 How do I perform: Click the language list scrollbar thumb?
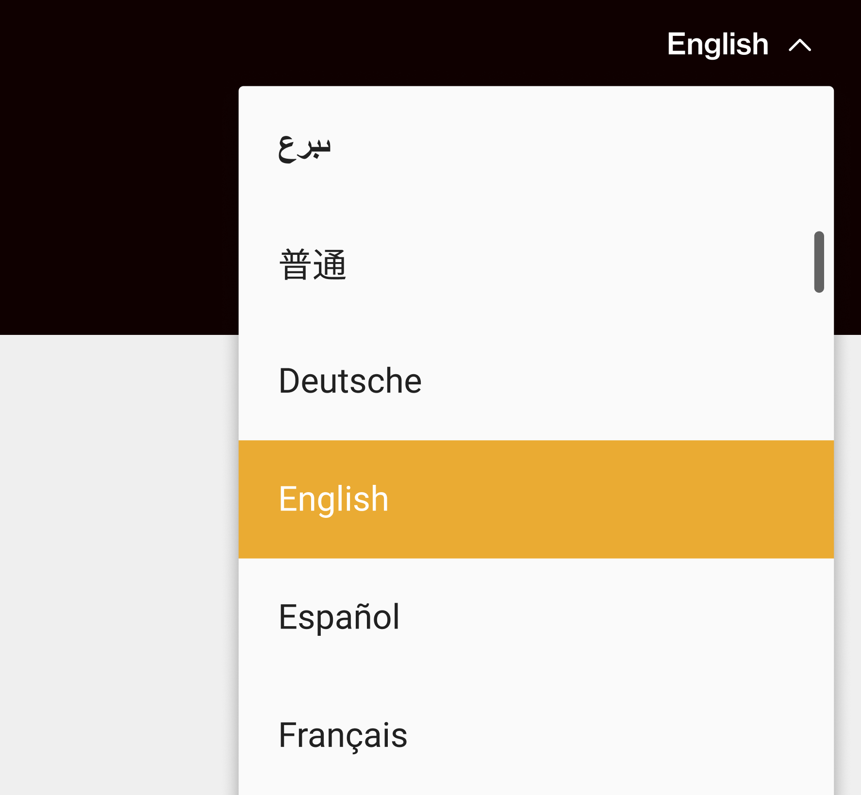click(819, 262)
